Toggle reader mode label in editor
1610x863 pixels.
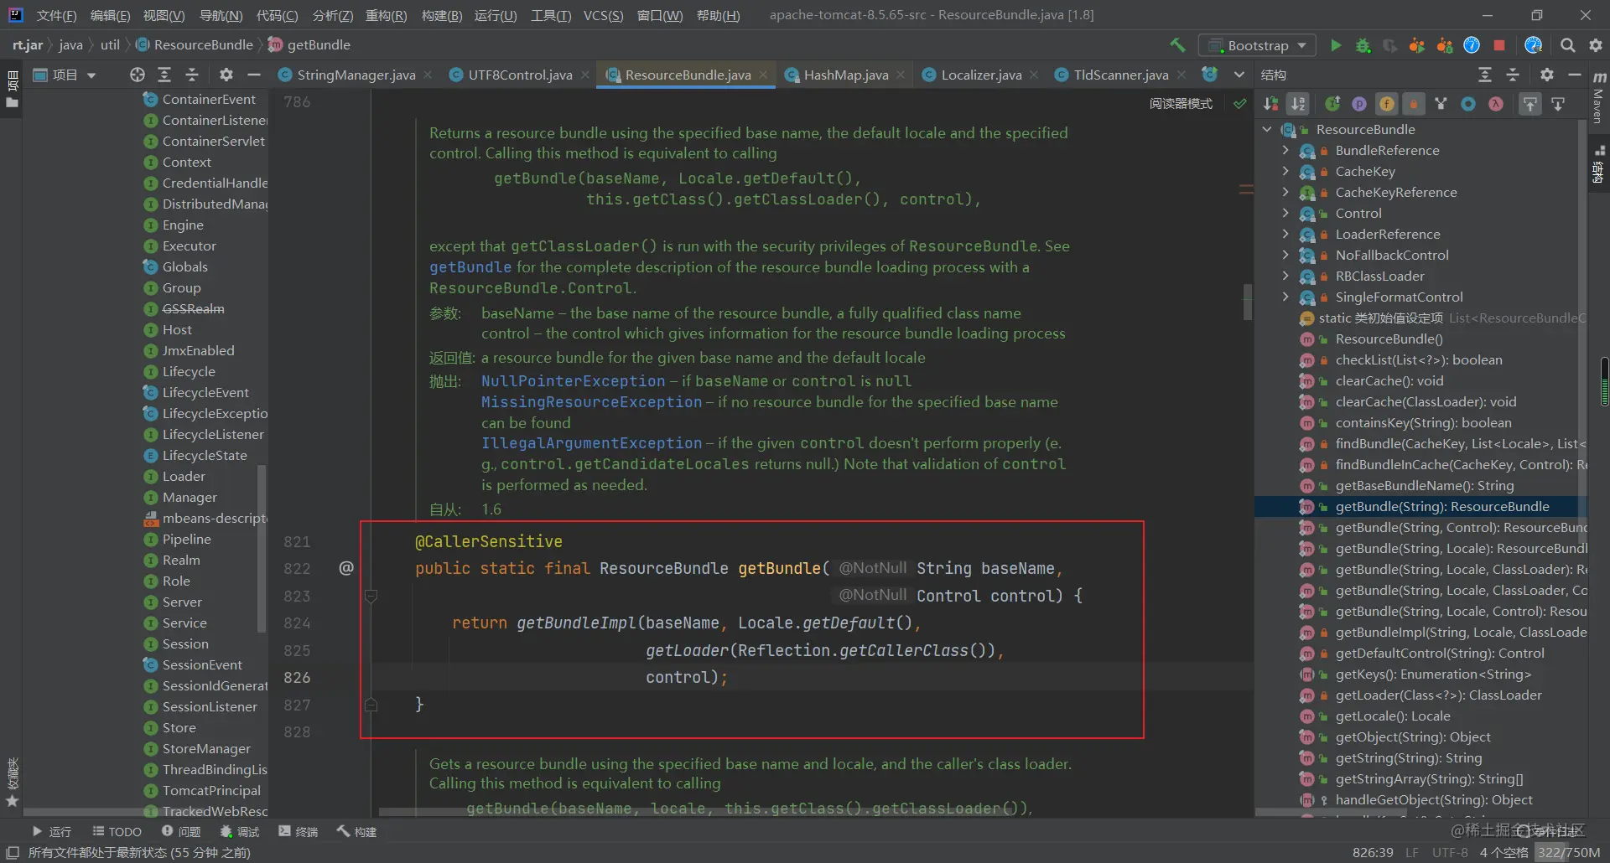pos(1181,103)
